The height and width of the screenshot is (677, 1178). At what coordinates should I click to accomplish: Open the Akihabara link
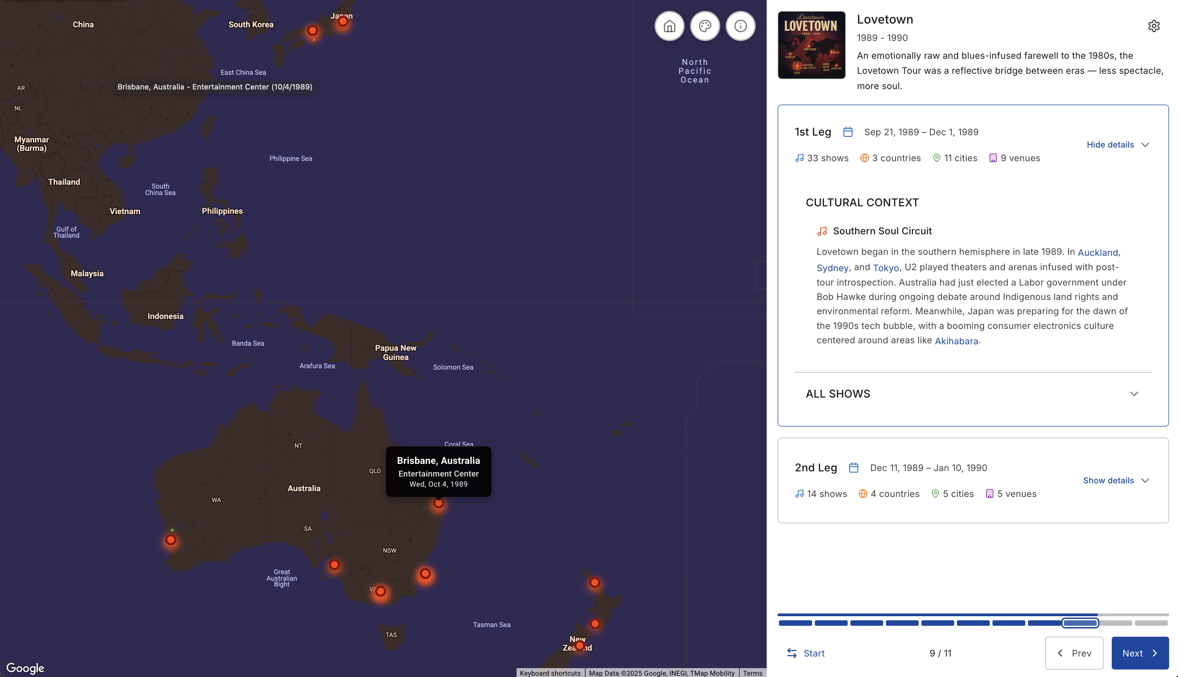pyautogui.click(x=956, y=341)
